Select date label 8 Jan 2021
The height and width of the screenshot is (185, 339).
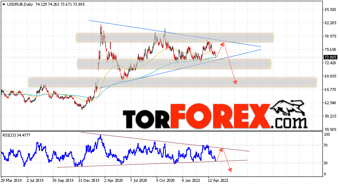pos(191,180)
